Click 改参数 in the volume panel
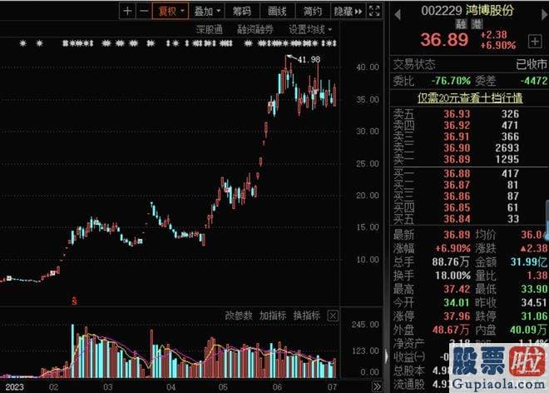 click(x=239, y=316)
